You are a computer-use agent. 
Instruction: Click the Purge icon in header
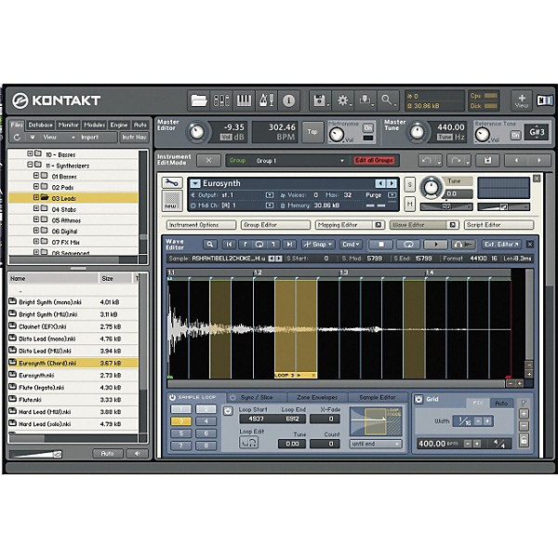coord(365,100)
